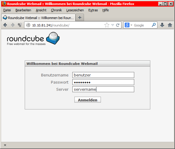Go back with the browser back arrow

5,25
